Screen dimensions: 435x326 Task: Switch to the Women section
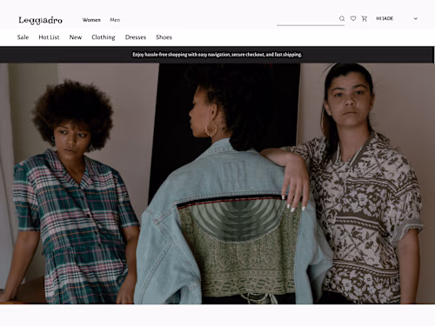tap(91, 20)
